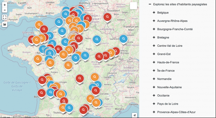The image size is (216, 118).
Task: Open the Occitanie list item
Action: coord(163,95)
